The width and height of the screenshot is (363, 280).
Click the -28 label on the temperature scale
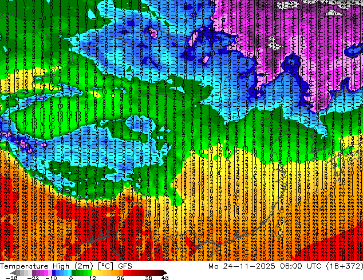11,278
